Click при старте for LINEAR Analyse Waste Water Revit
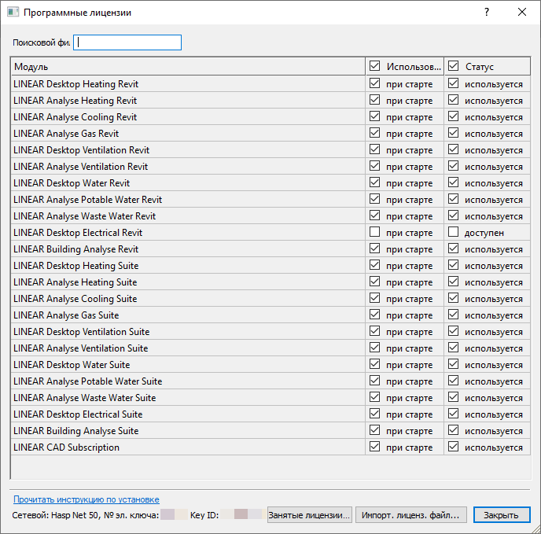 click(409, 216)
